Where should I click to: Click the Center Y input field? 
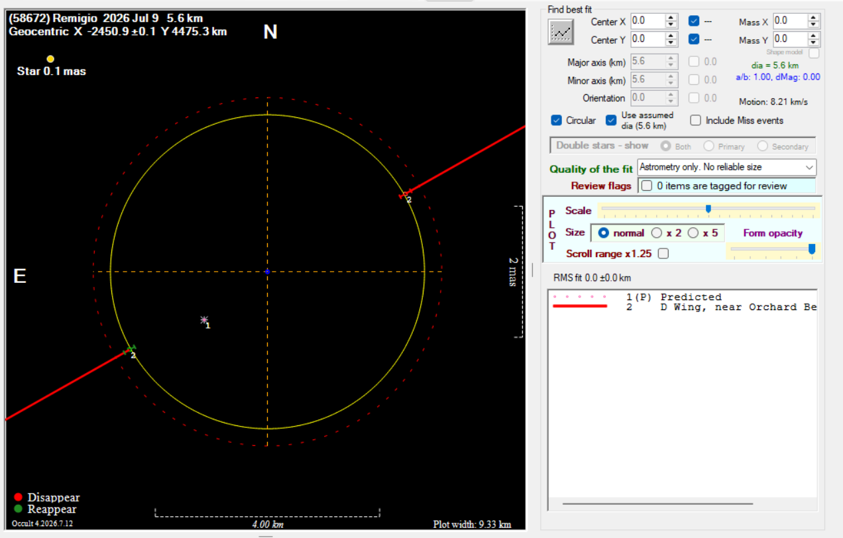click(x=647, y=39)
